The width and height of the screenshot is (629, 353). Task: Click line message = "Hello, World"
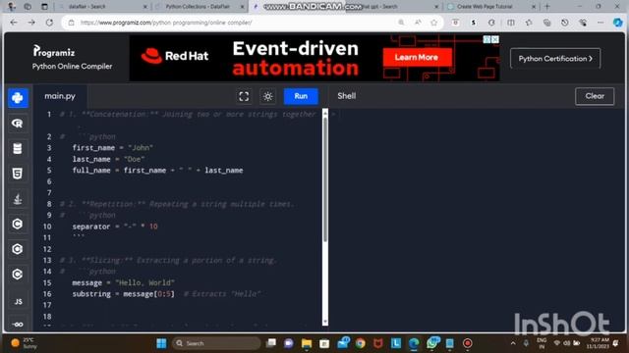(123, 282)
